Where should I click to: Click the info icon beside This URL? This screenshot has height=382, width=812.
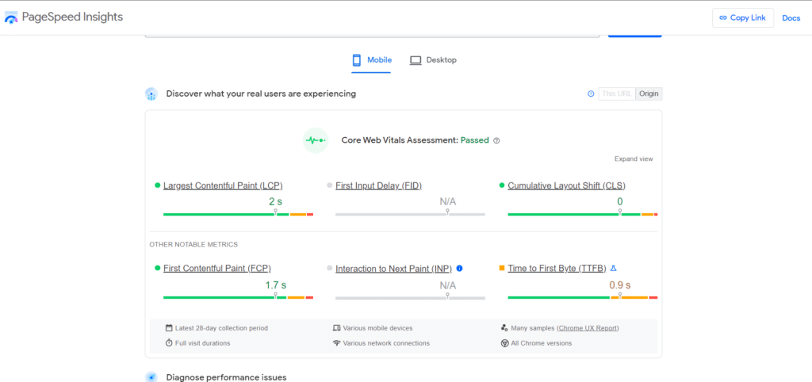pos(591,94)
